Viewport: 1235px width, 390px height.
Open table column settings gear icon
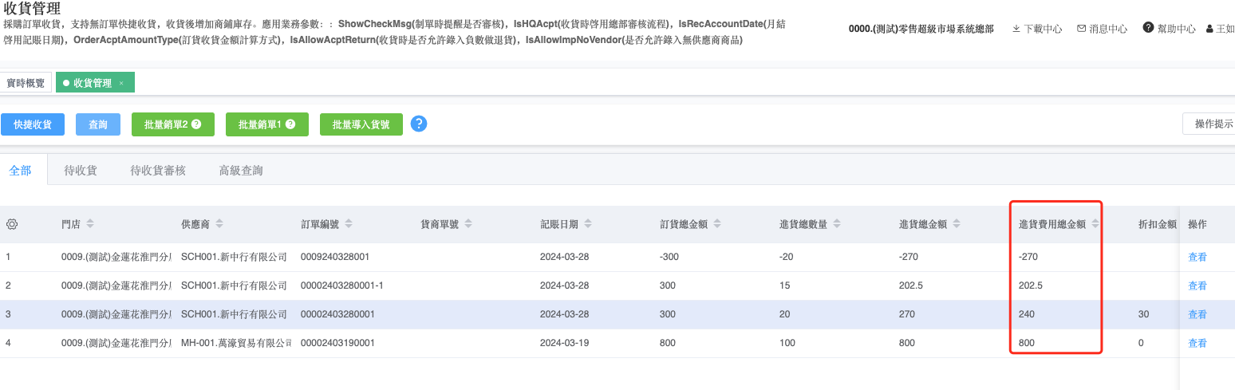(12, 225)
